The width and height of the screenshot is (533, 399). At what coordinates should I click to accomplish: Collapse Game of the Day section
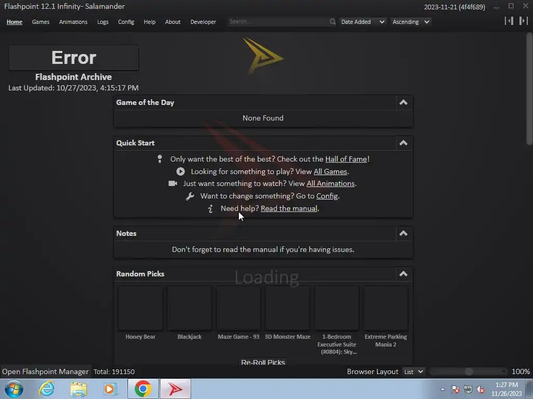(x=403, y=102)
